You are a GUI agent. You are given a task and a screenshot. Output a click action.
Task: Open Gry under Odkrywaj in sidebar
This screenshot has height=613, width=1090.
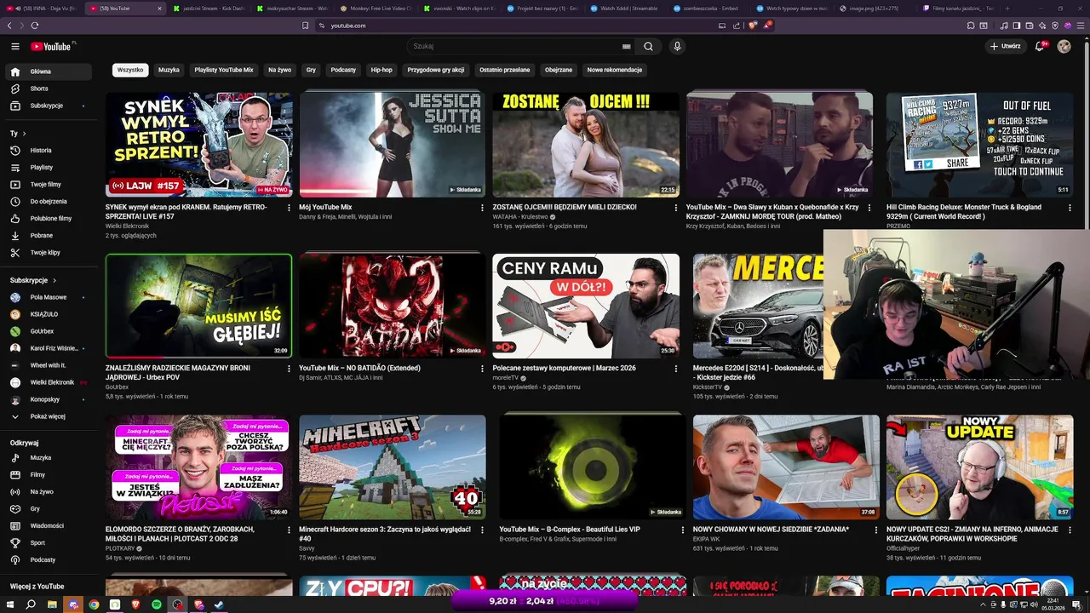pos(48,508)
